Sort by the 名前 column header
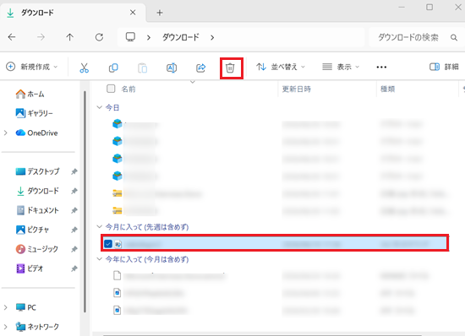This screenshot has width=465, height=336. click(x=129, y=89)
